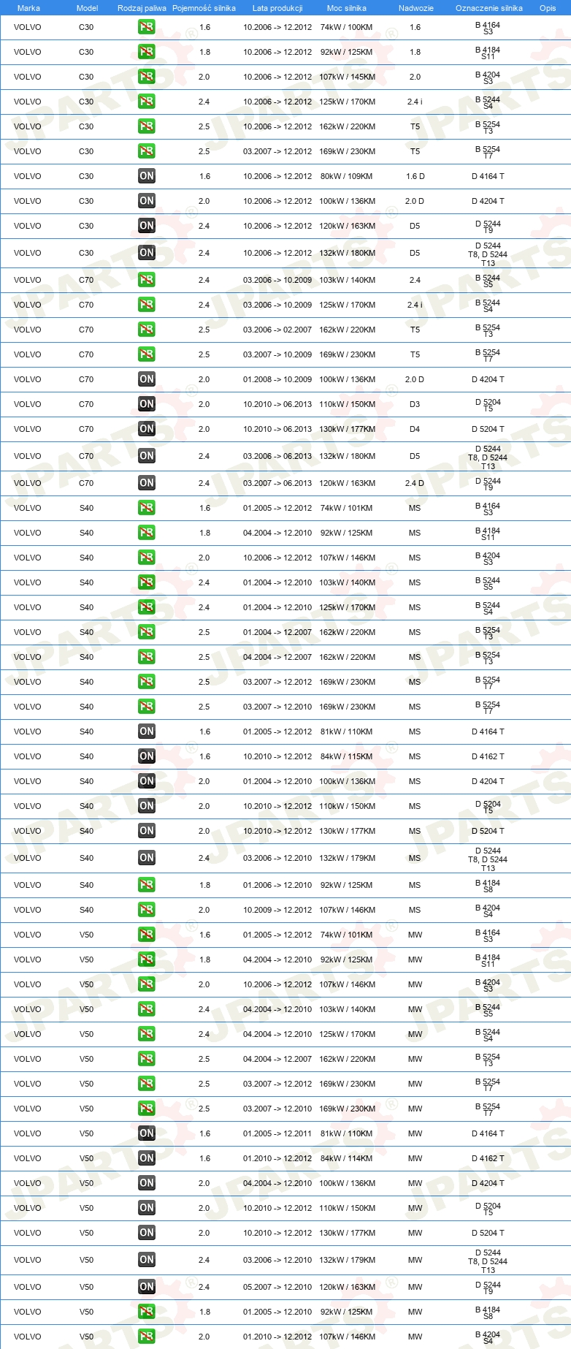Click the Model column header

(87, 8)
